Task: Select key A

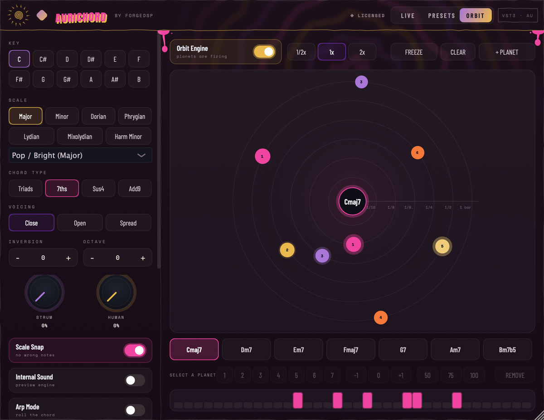Action: coord(91,79)
